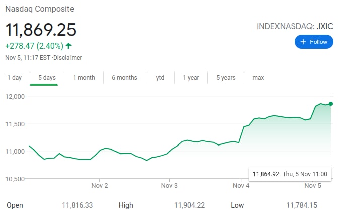The image size is (349, 217).
Task: Click the 10,500 y-axis label
Action: coord(15,179)
